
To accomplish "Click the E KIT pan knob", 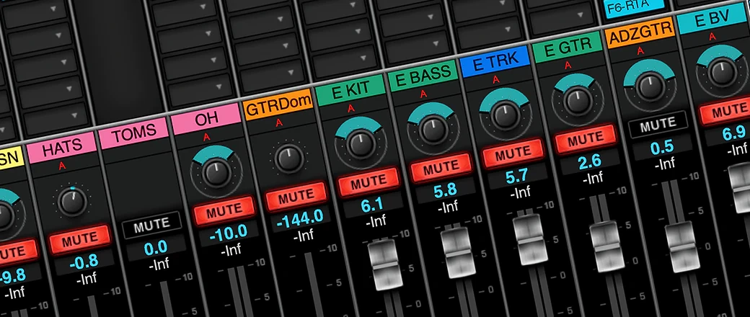I will coord(361,143).
